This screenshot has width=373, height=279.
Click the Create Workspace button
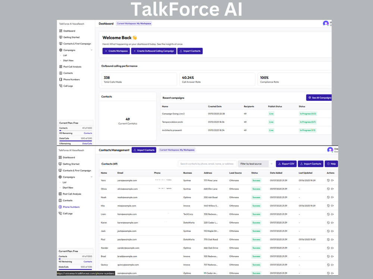[116, 51]
